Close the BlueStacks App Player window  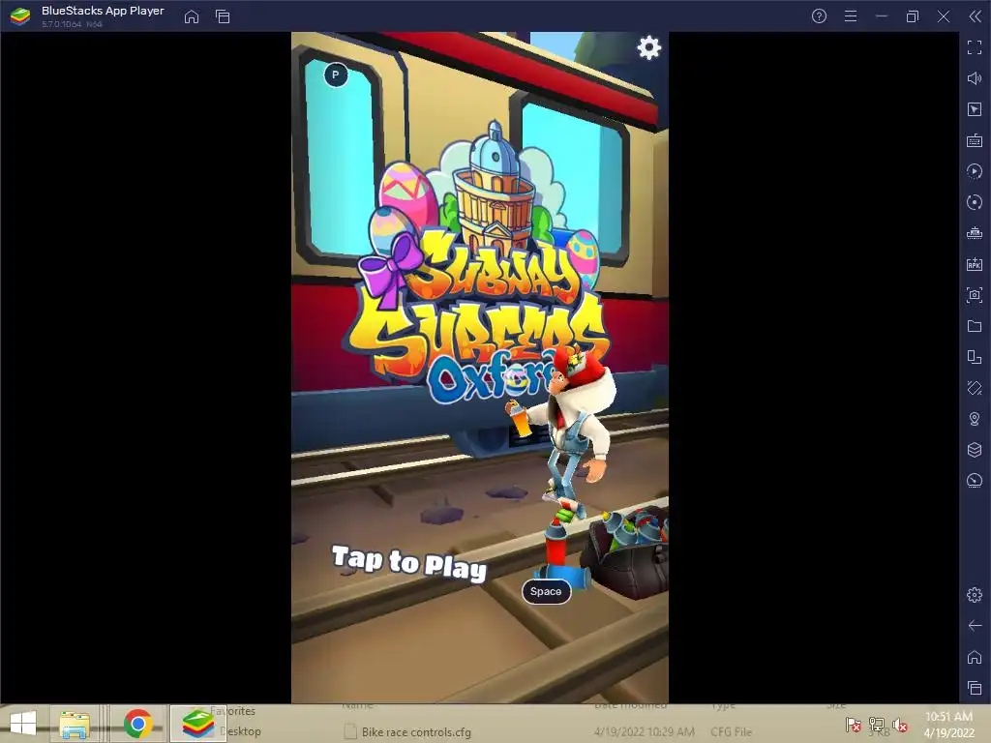[x=943, y=16]
